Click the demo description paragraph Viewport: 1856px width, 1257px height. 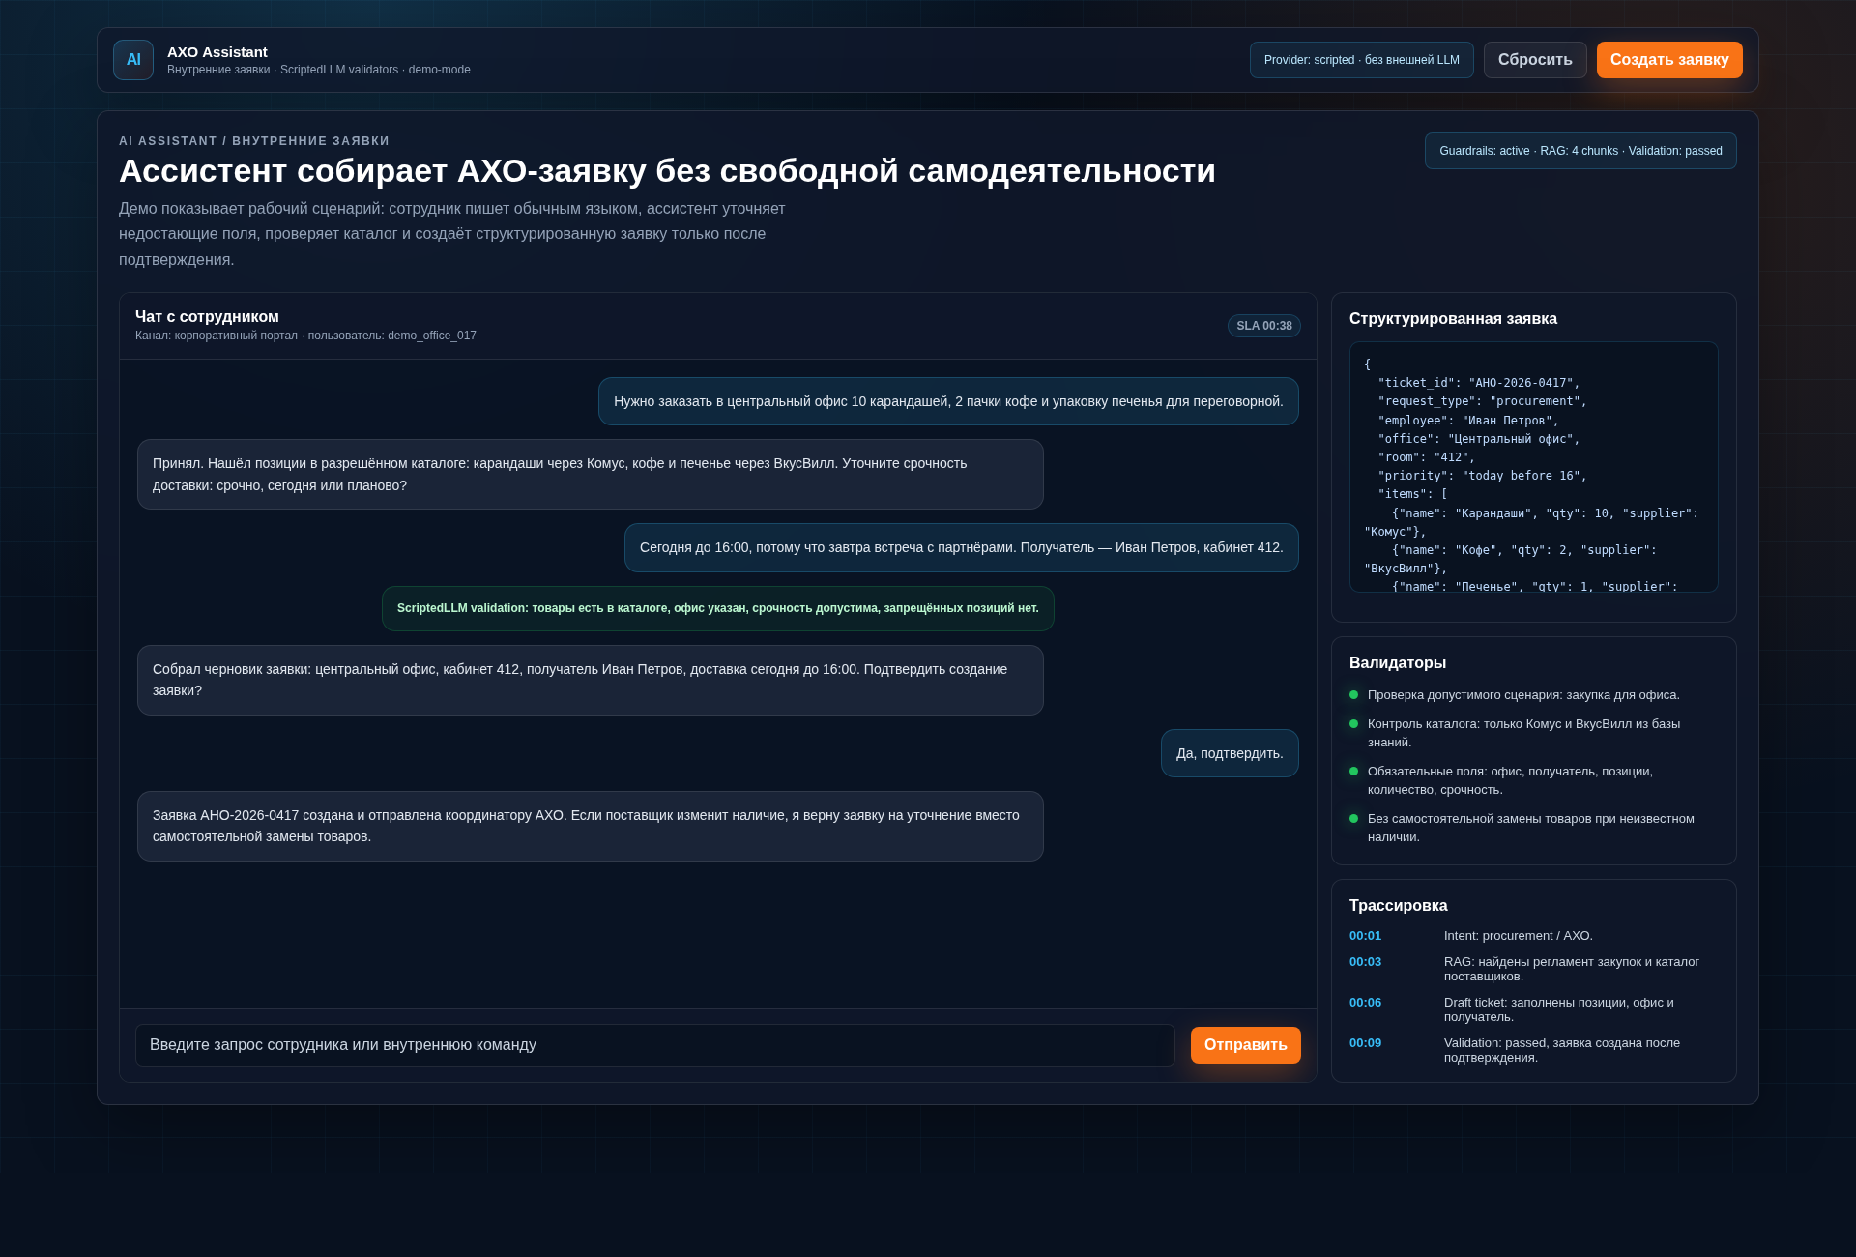[452, 234]
